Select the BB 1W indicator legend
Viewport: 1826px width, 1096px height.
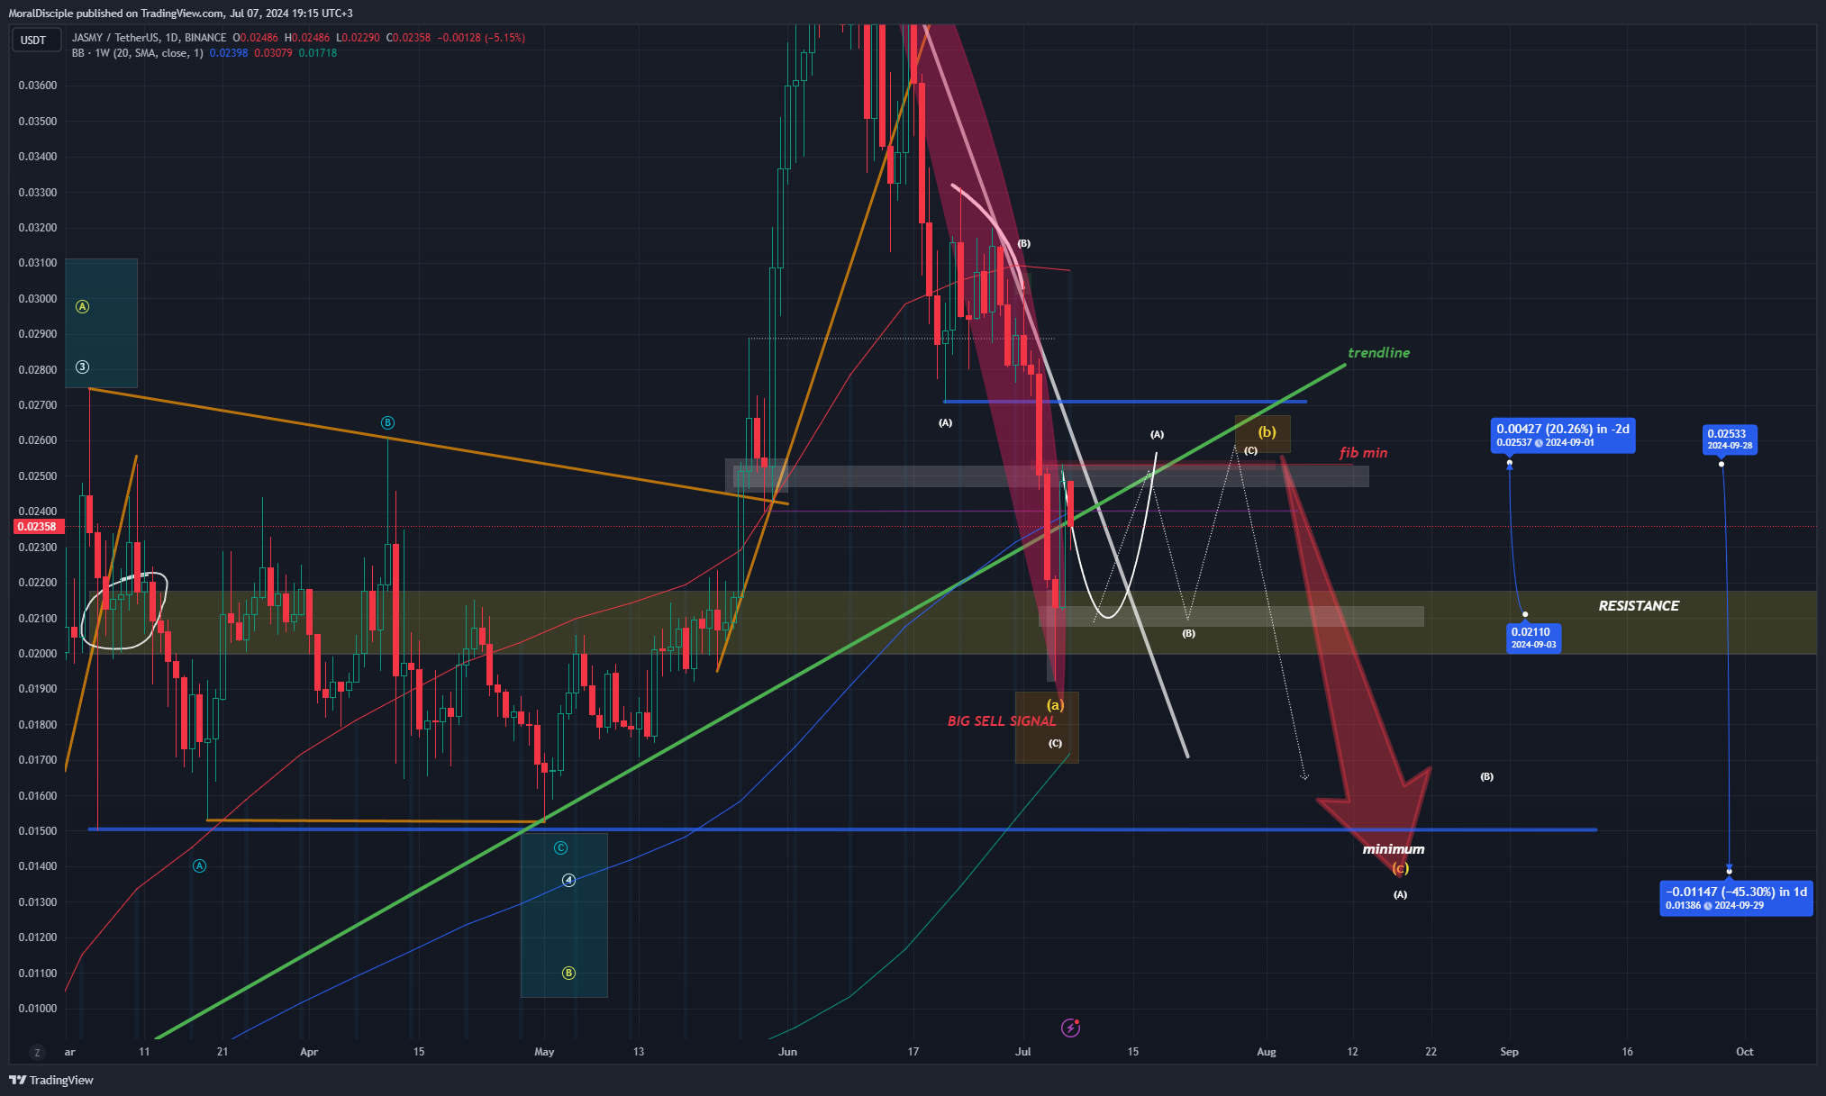[x=137, y=53]
